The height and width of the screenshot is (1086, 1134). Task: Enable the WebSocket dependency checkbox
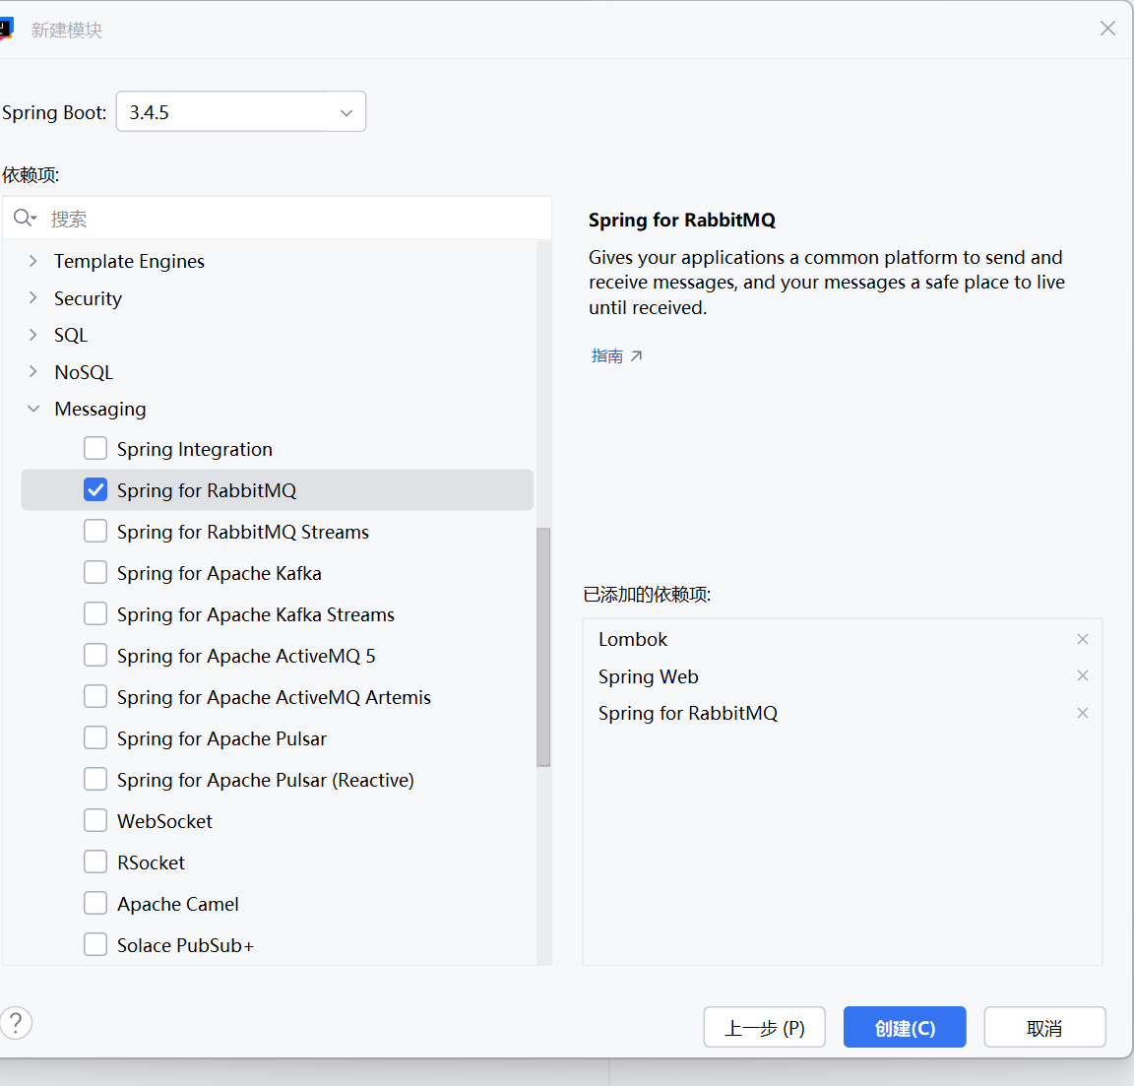(95, 820)
